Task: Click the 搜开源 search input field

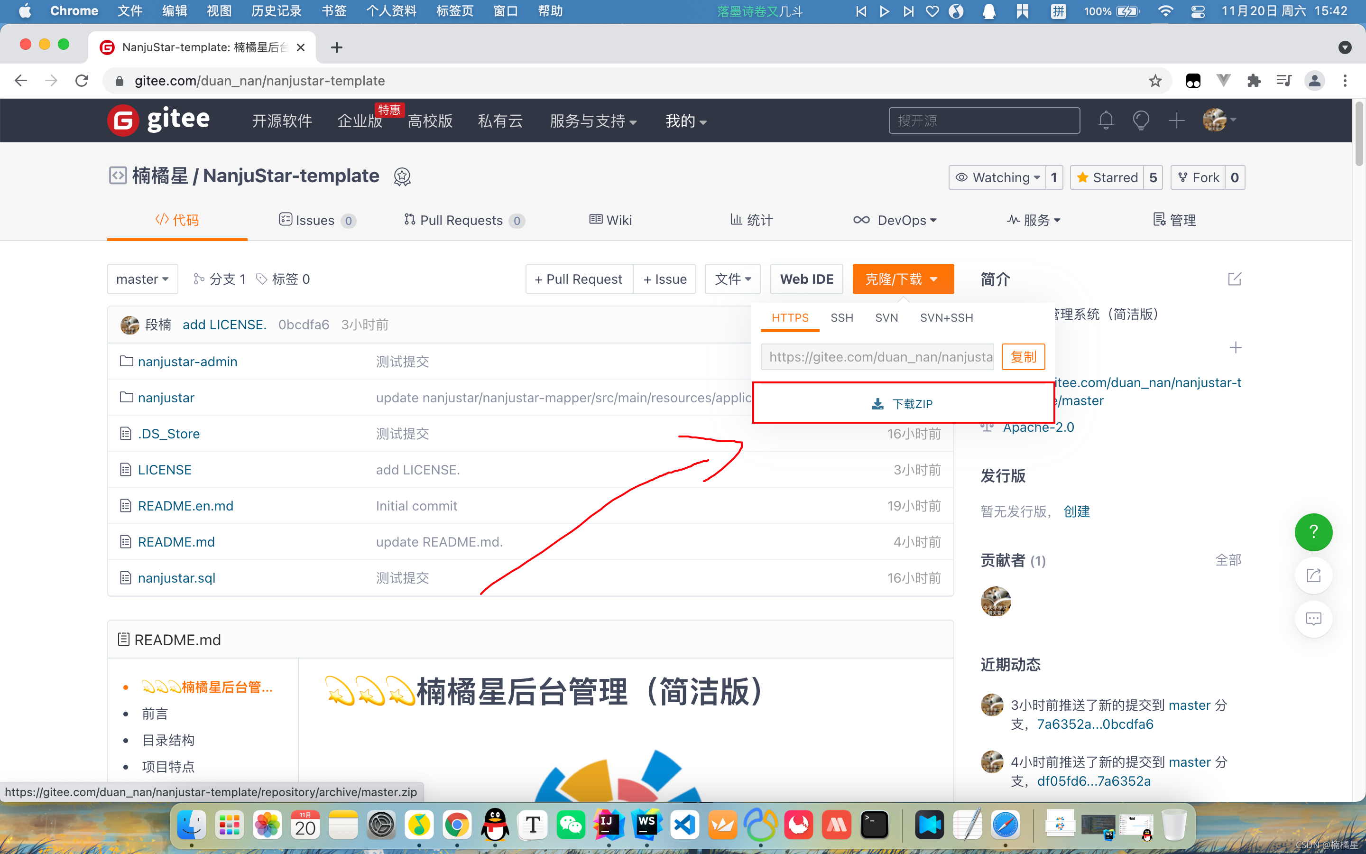Action: [984, 121]
